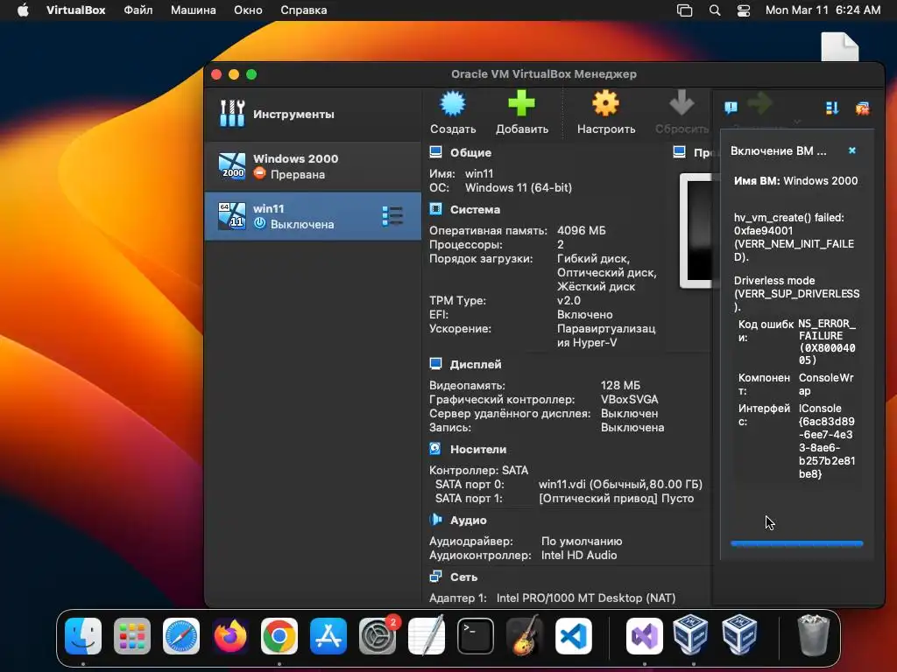Screen dimensions: 897x672
Task: Open Visual Studio Code from the dock
Action: 573,636
